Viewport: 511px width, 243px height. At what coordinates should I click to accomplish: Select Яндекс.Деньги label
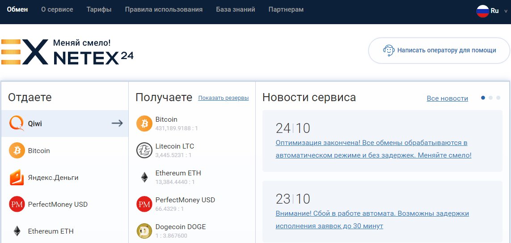point(53,178)
